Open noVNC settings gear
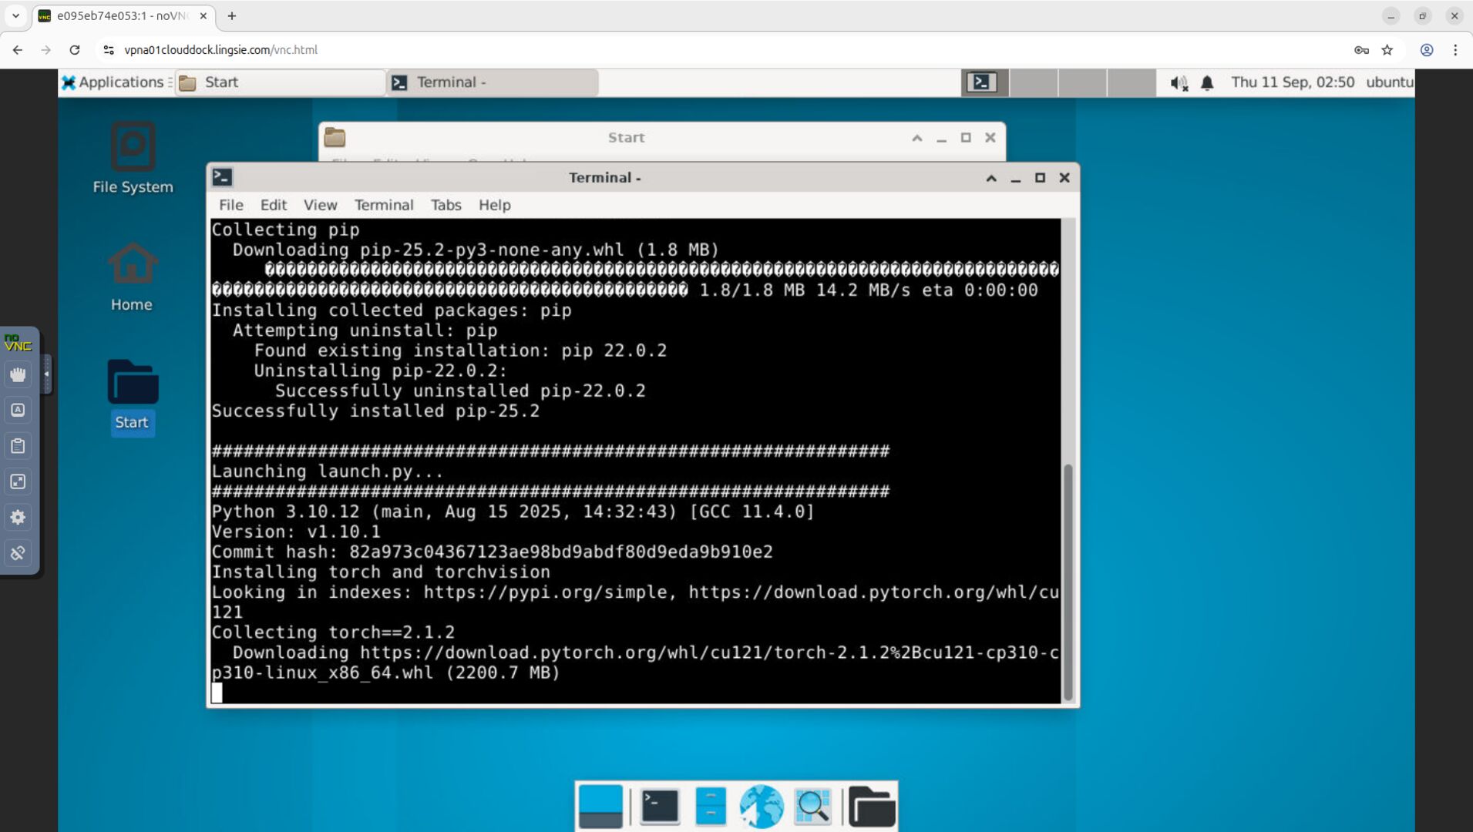 click(x=18, y=517)
